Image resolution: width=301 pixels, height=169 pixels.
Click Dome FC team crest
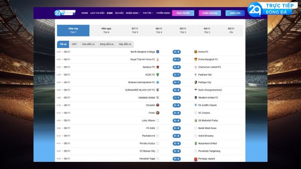point(196,52)
